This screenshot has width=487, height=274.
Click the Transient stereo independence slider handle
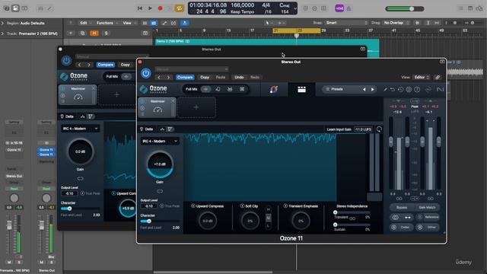pos(335,212)
